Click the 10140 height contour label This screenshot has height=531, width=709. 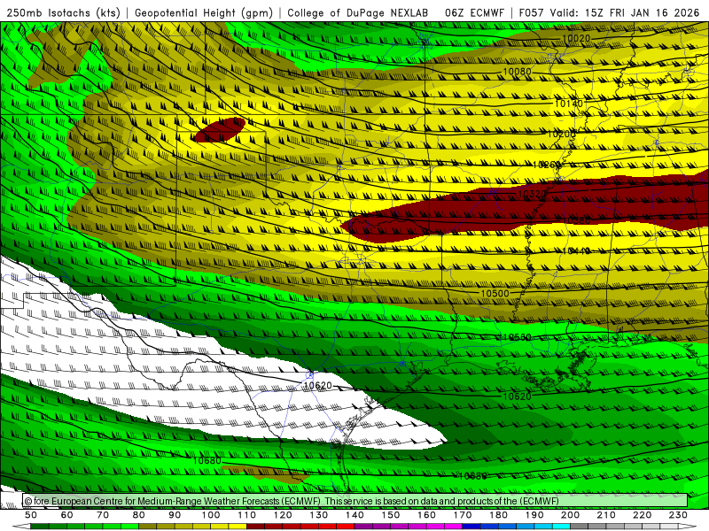point(568,104)
